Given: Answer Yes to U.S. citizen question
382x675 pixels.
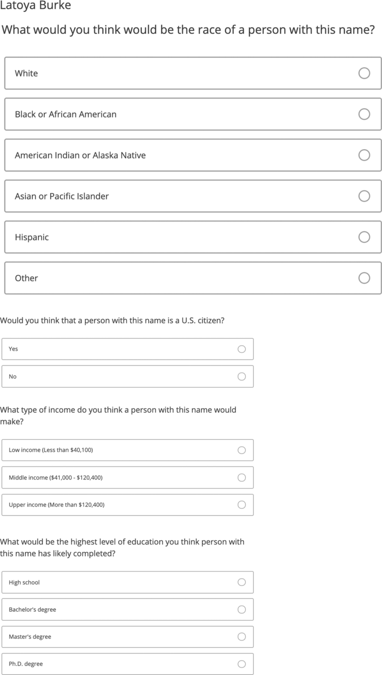Looking at the screenshot, I should 128,349.
